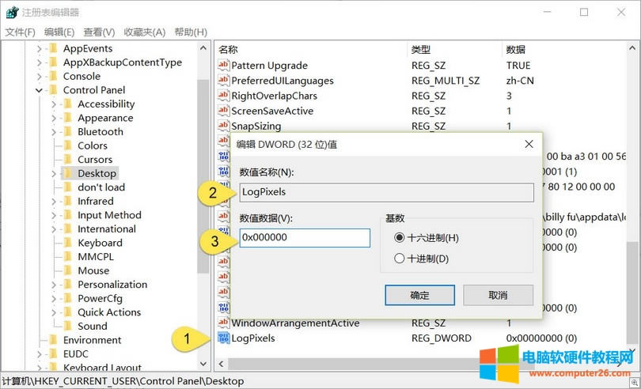Open the 查看(V) menu
The height and width of the screenshot is (389, 641).
pyautogui.click(x=100, y=32)
